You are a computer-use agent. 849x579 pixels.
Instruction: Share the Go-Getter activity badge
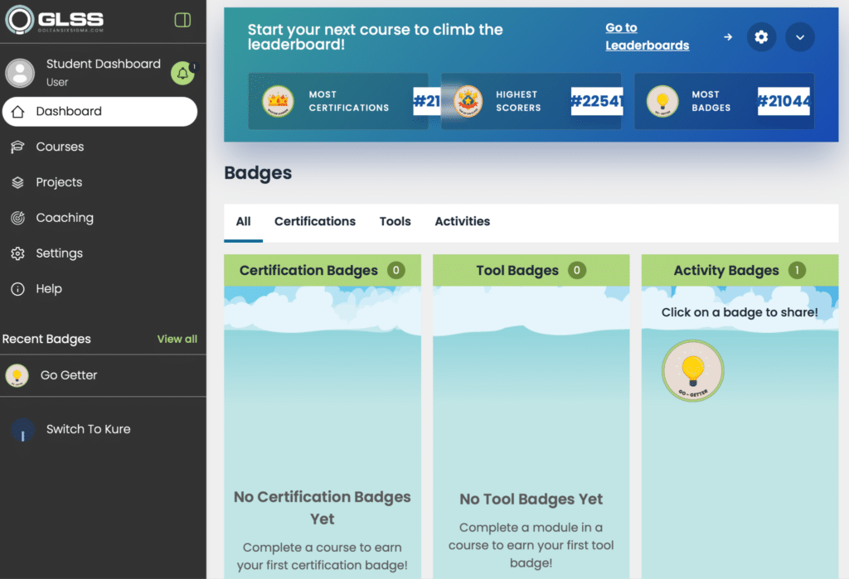tap(692, 371)
